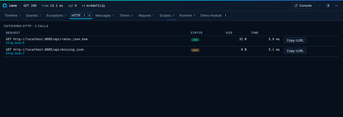Click the 5.1 ms time value

coord(274,50)
